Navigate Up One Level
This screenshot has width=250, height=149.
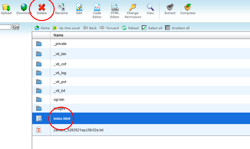tap(66, 28)
